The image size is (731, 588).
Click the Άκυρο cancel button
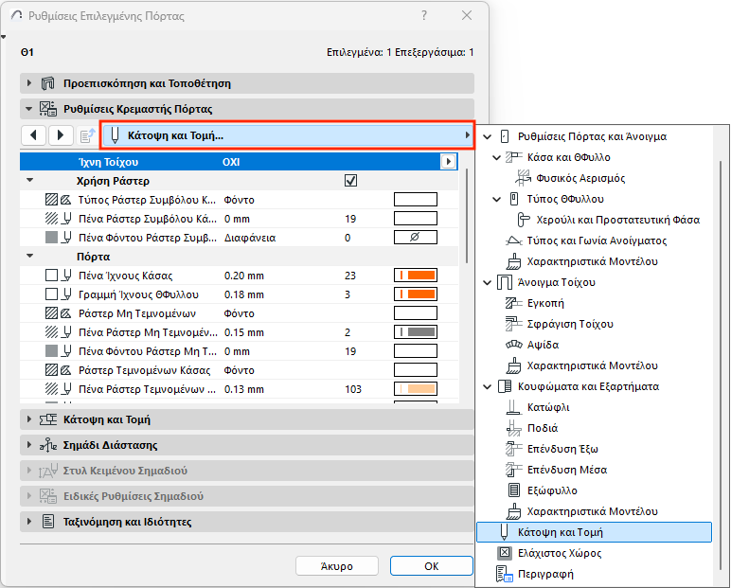[336, 566]
